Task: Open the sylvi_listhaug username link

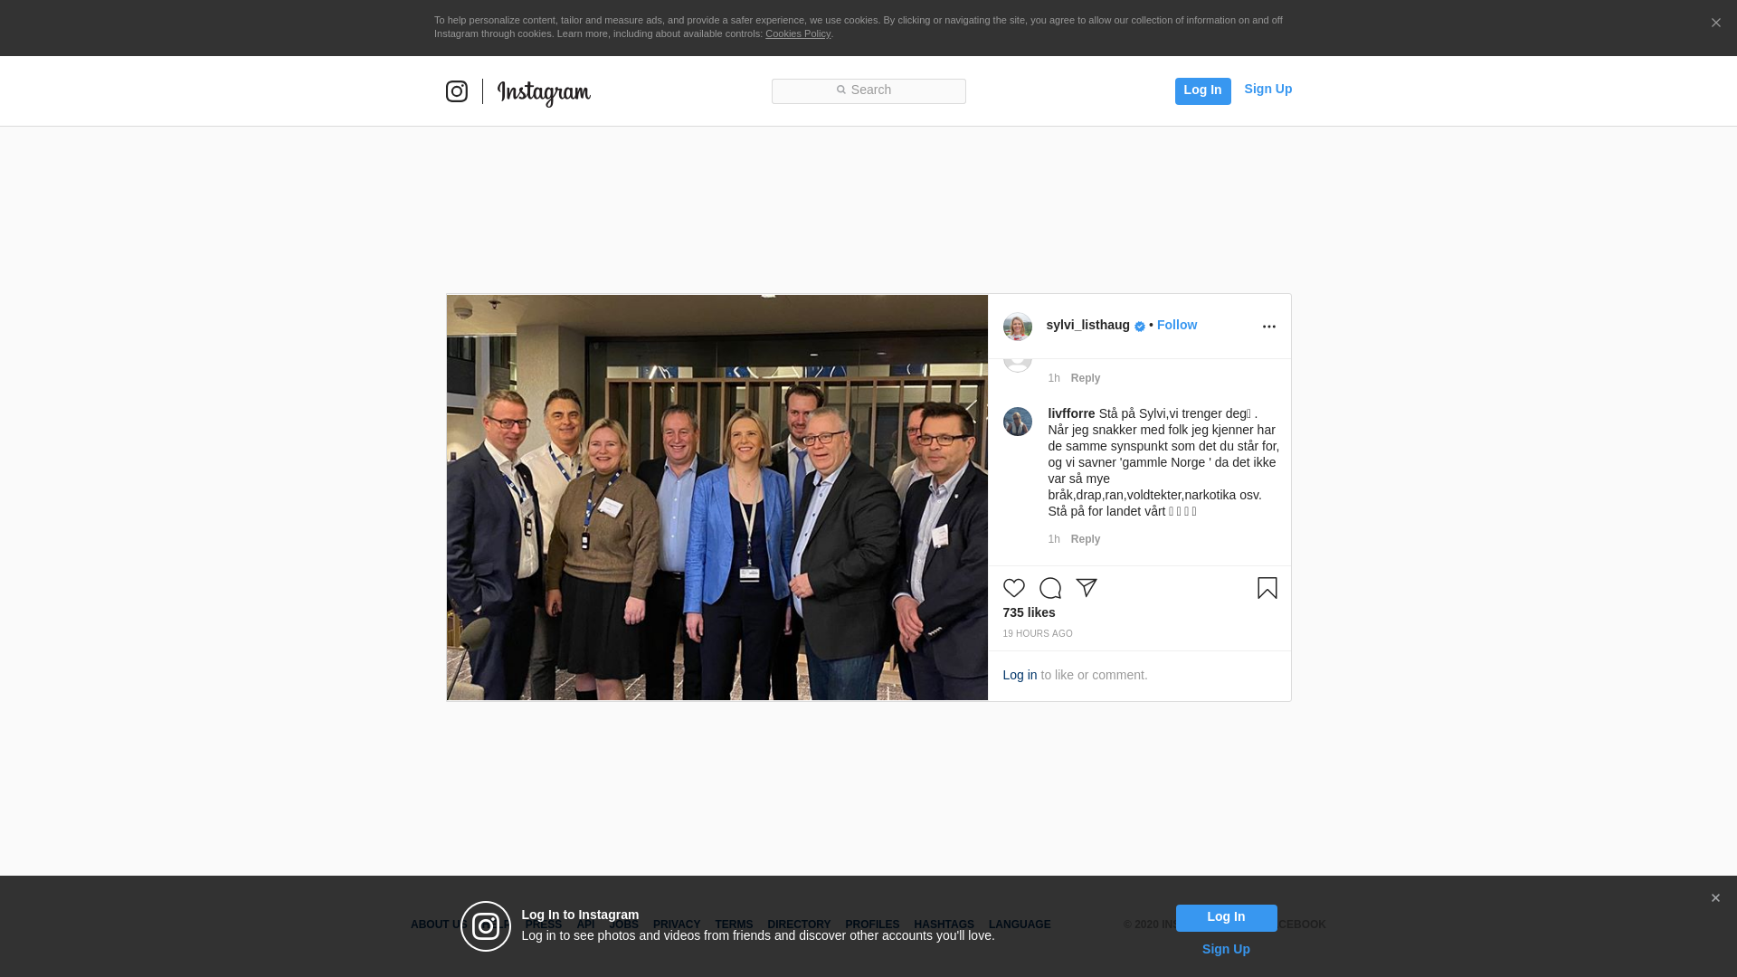Action: coord(1087,325)
